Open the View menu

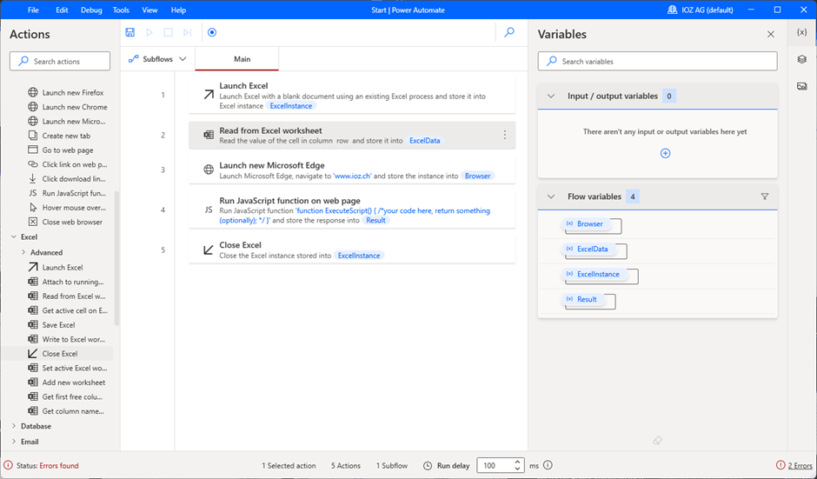(x=149, y=10)
